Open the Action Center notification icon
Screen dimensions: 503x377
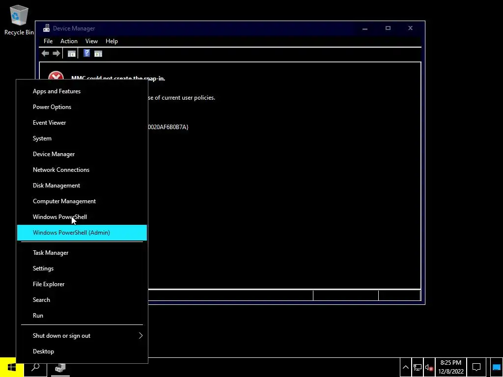(476, 367)
